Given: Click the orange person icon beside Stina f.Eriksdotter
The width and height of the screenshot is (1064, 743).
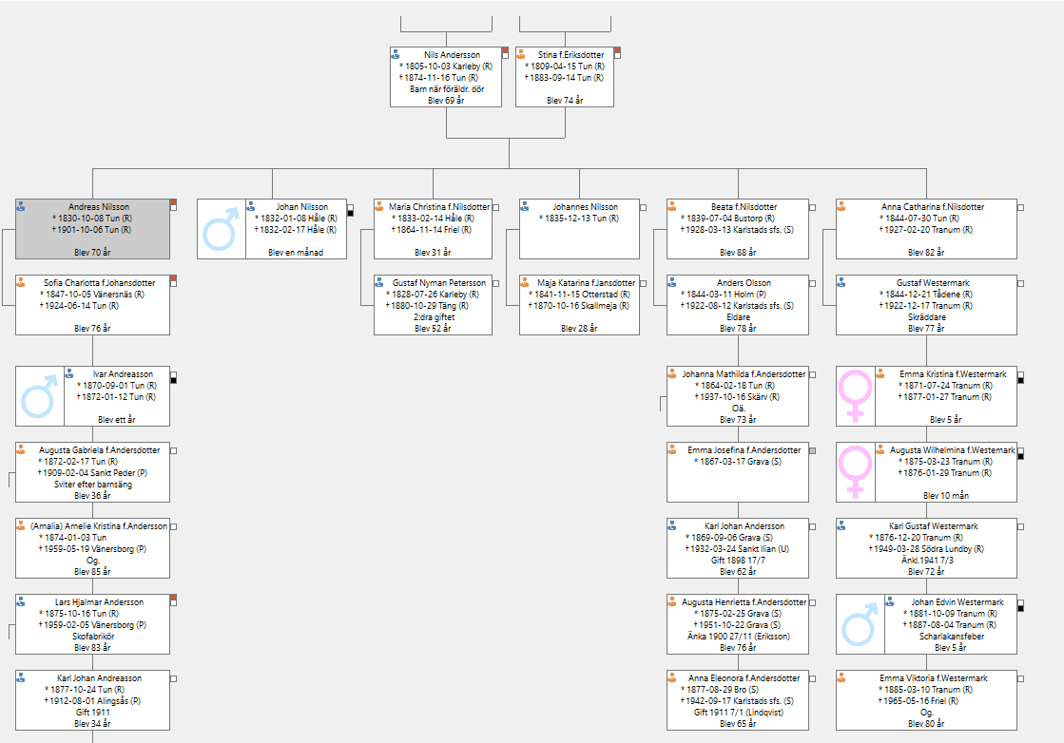Looking at the screenshot, I should pos(521,53).
